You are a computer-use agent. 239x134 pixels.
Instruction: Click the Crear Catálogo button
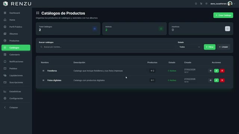pyautogui.click(x=223, y=15)
